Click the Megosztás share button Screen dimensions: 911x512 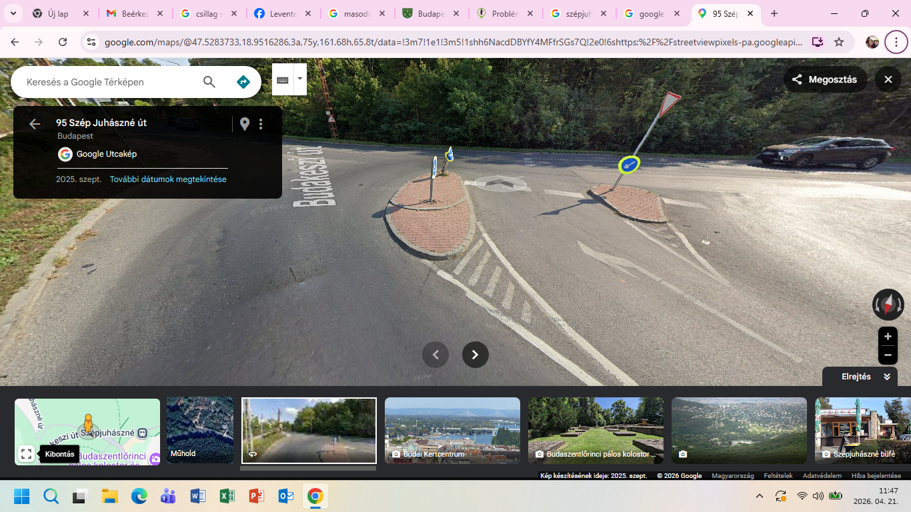click(825, 79)
